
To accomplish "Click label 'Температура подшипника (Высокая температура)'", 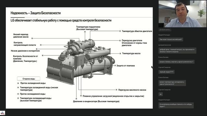I will coord(88,28).
